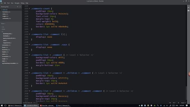Click the linting status icon in status bar
This screenshot has width=190, height=107.
point(178,103)
